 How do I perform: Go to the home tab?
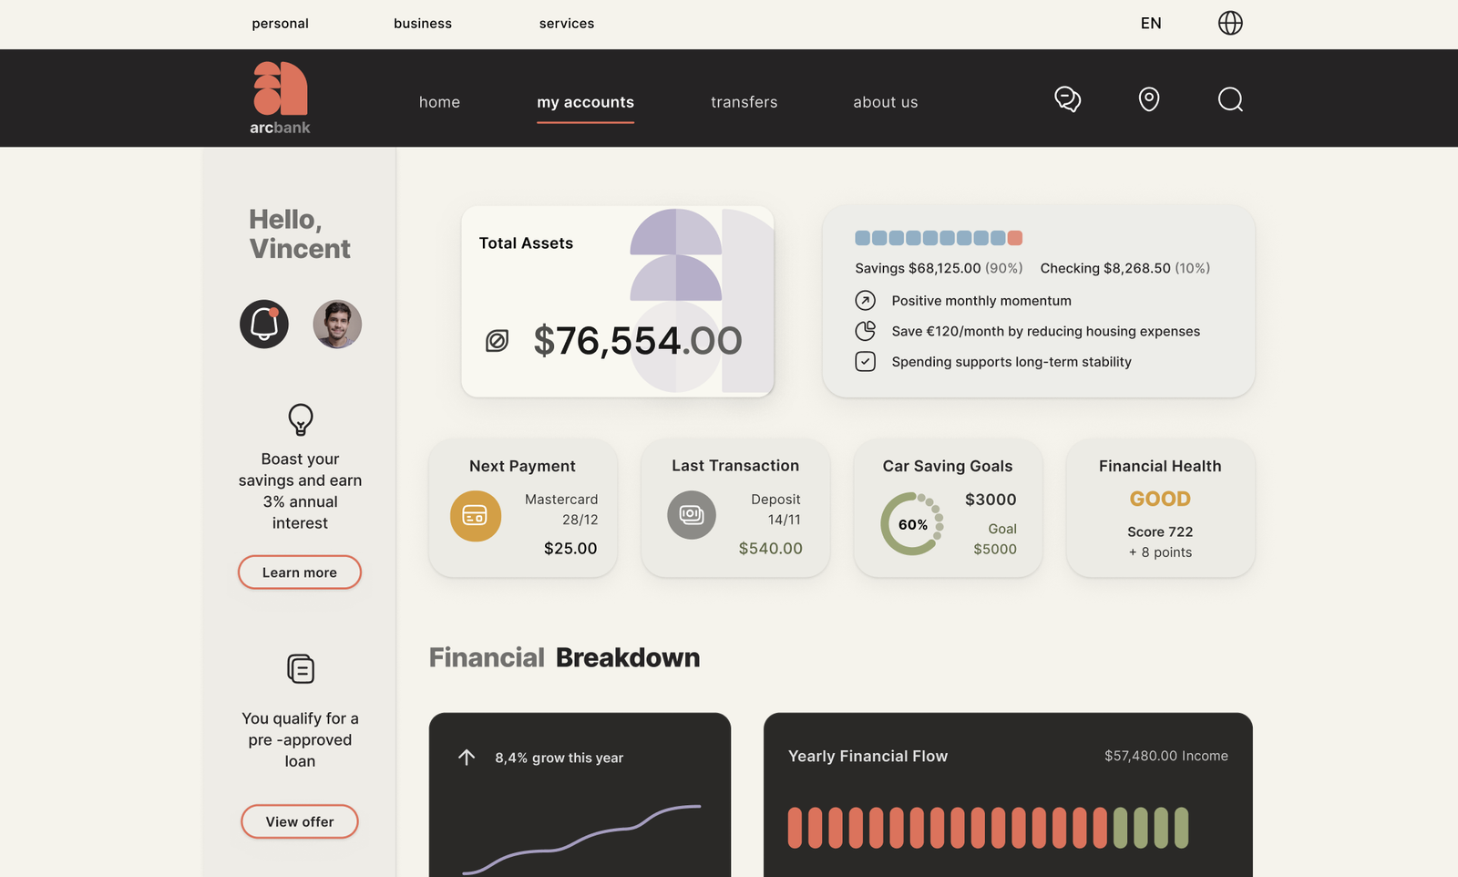pyautogui.click(x=439, y=102)
